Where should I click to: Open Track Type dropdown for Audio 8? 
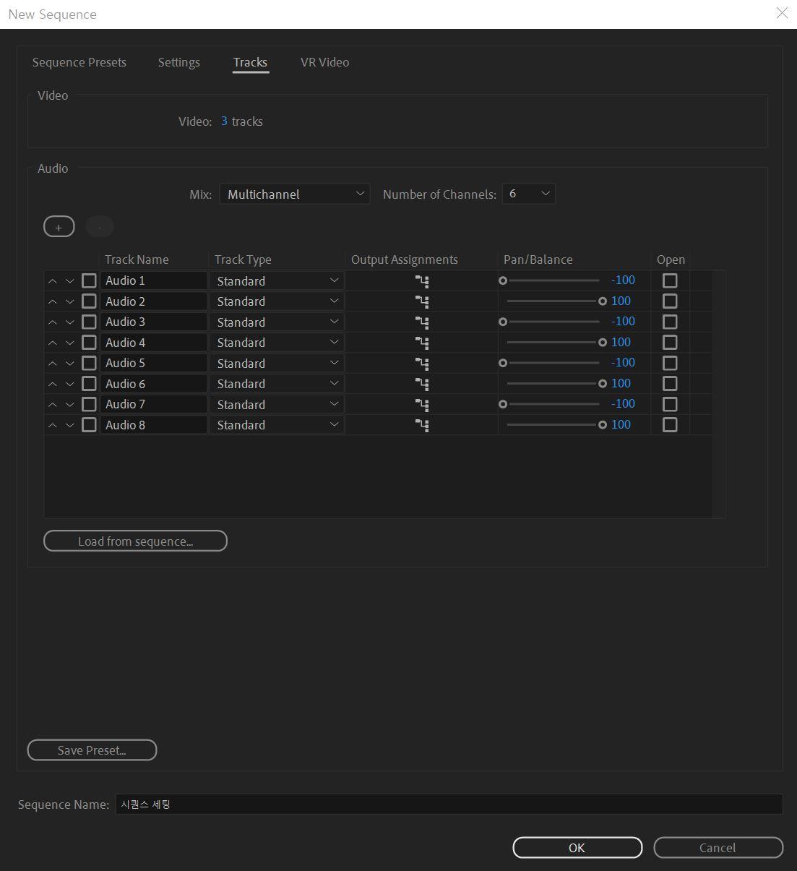point(277,425)
